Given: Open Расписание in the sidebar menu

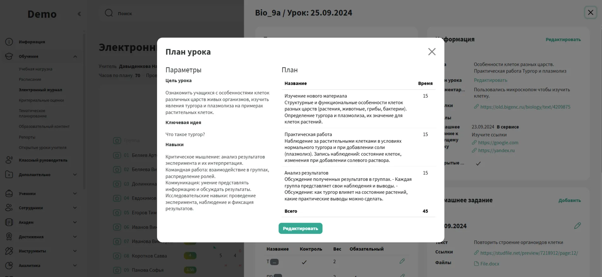Looking at the screenshot, I should [30, 80].
